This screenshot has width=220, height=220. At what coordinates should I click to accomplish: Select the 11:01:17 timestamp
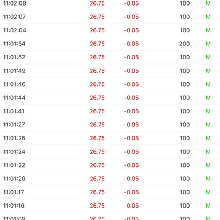pos(15,192)
